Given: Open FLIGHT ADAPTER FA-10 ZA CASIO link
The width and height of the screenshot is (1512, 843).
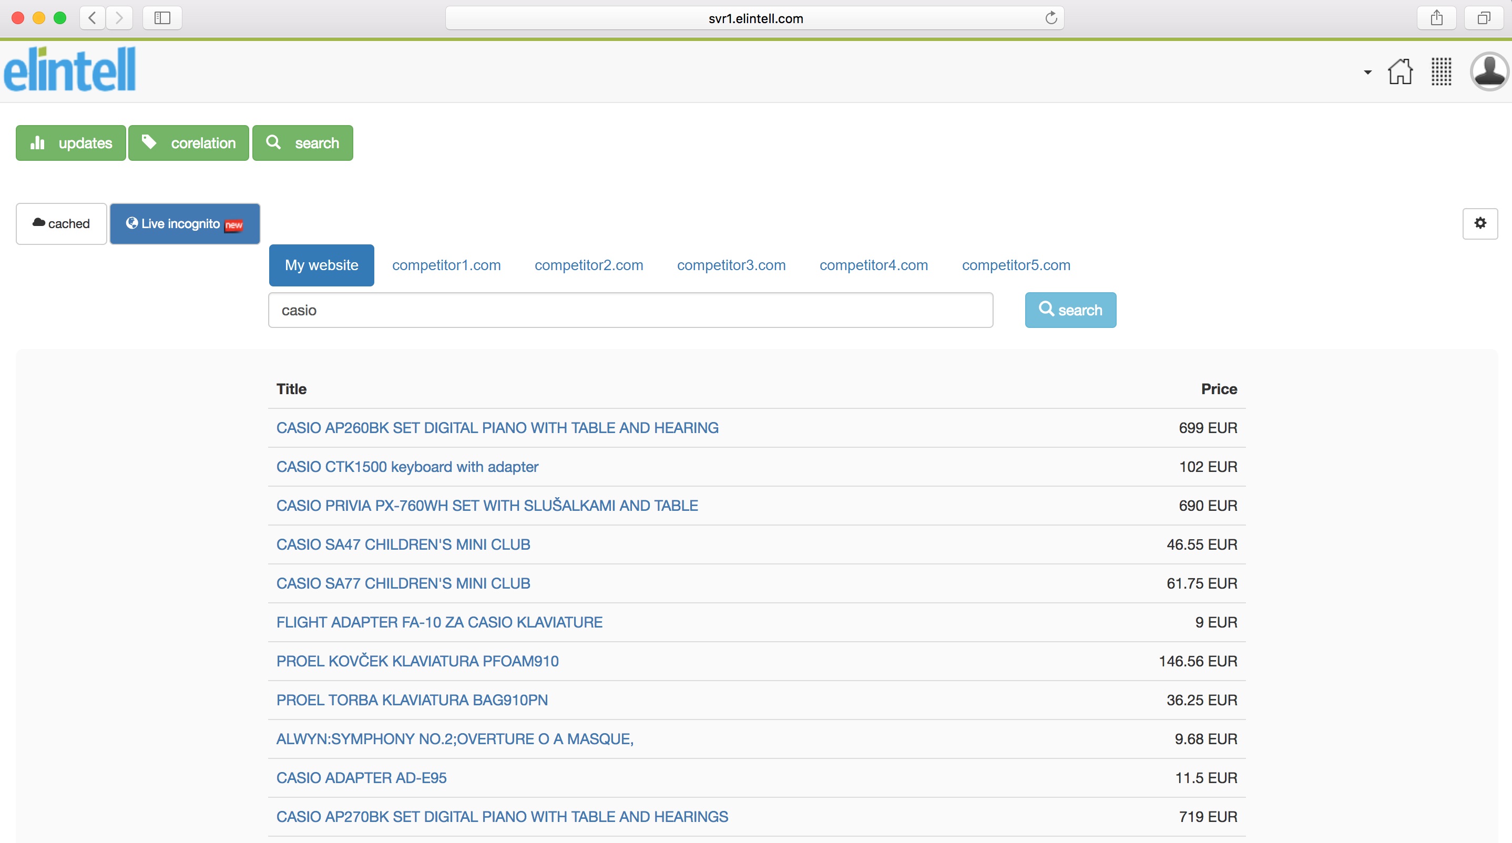Looking at the screenshot, I should 439,622.
